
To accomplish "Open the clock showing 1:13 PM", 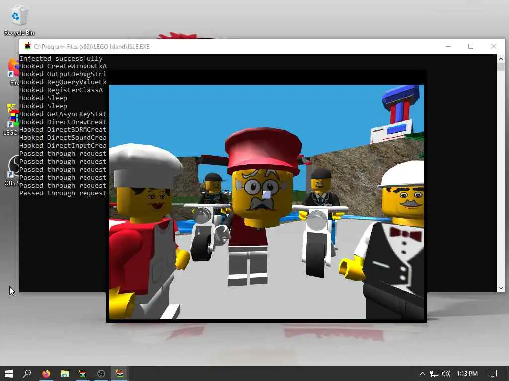I will tap(467, 374).
